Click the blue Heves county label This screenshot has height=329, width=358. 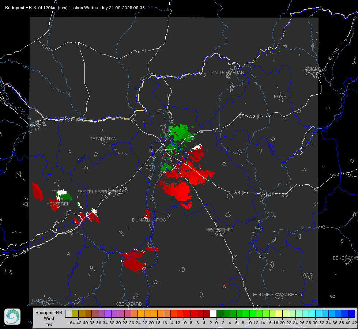click(x=270, y=149)
